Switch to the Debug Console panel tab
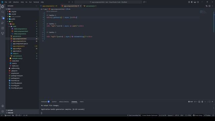 coord(64,102)
